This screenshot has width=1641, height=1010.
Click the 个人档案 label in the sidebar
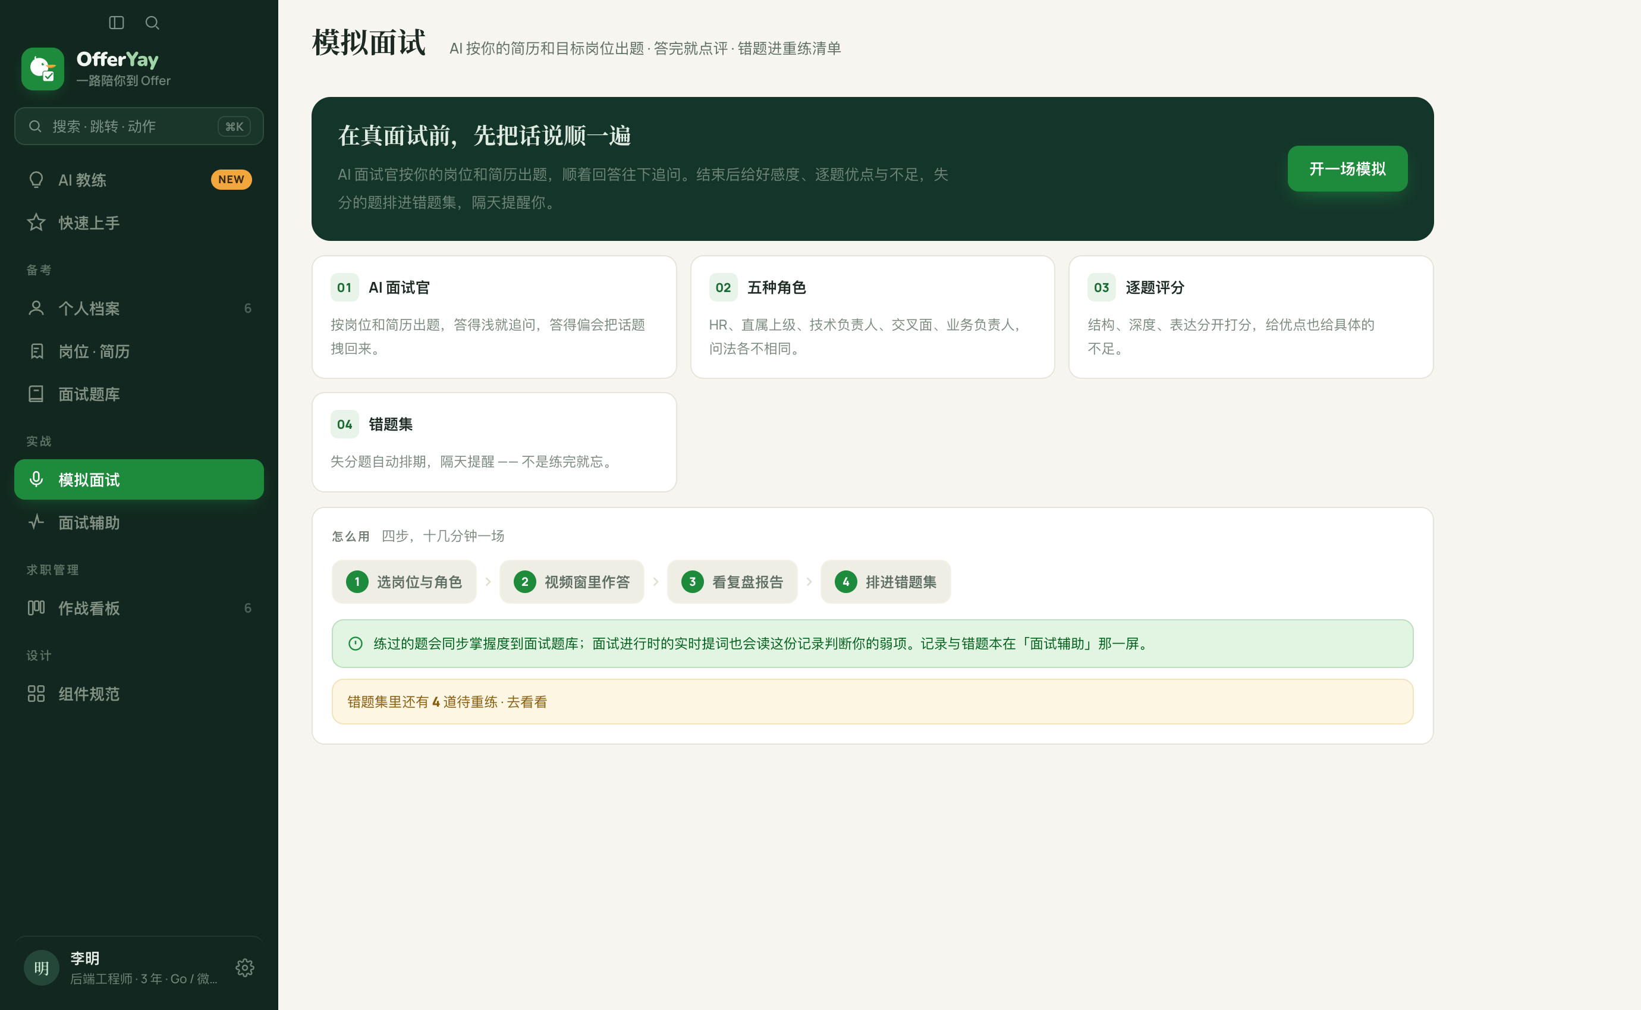pos(89,309)
